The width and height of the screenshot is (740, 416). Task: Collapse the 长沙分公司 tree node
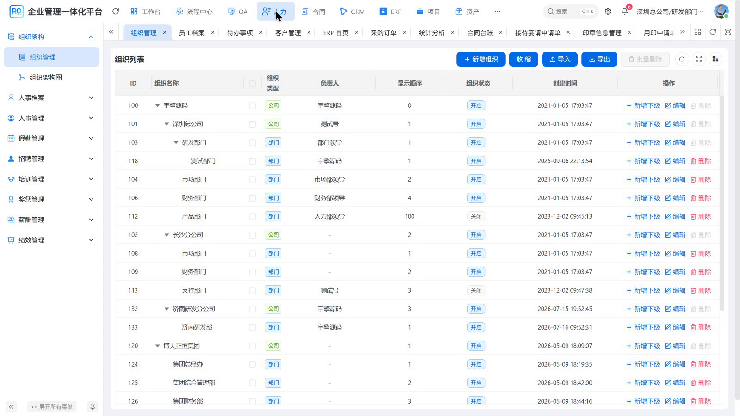[x=166, y=235]
